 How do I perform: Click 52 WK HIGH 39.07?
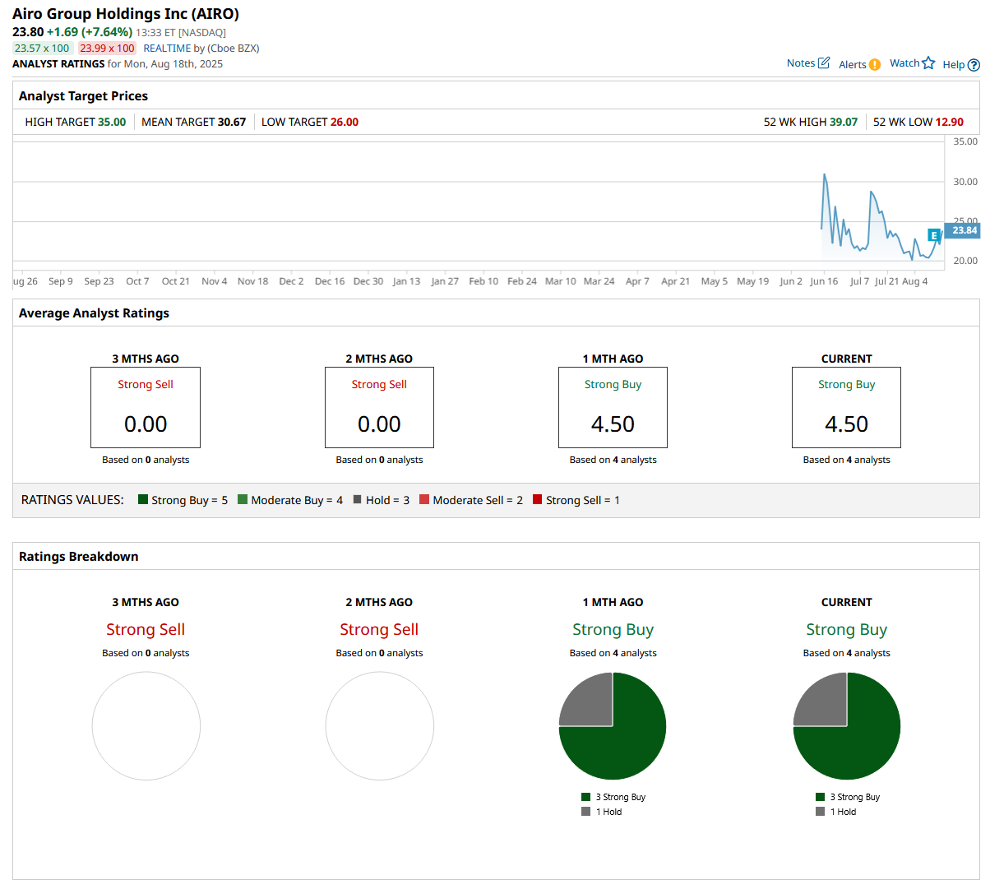point(811,122)
